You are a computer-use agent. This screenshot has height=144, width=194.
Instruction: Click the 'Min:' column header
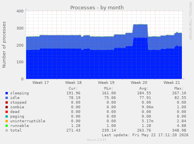click(109, 88)
